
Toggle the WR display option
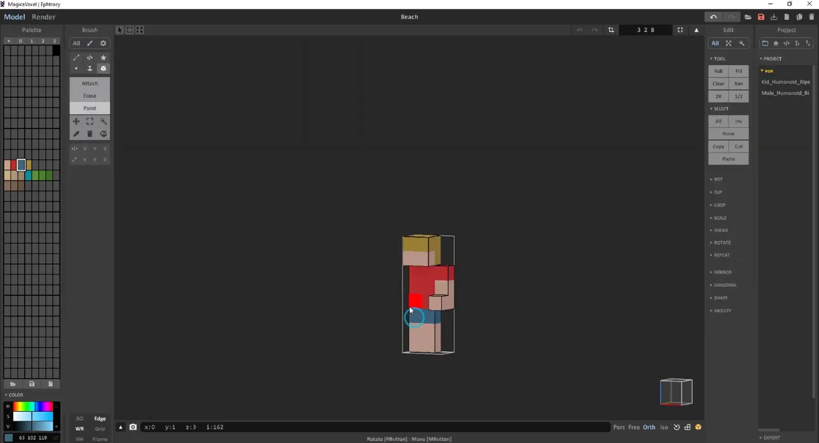[x=79, y=429]
